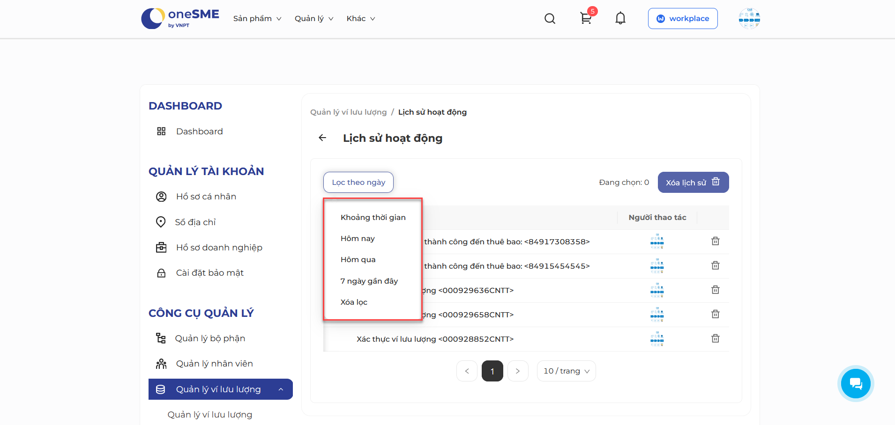This screenshot has height=425, width=895.
Task: Expand the Sản phẩm menu
Action: pyautogui.click(x=257, y=19)
